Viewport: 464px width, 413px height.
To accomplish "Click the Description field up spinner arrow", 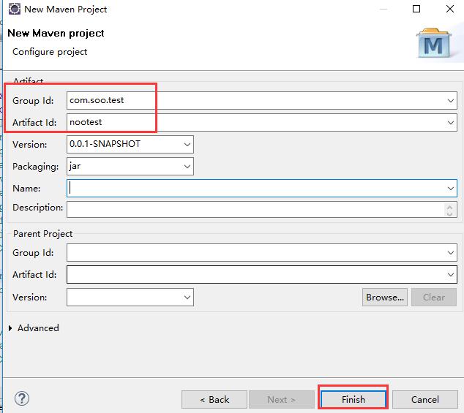I will pyautogui.click(x=450, y=207).
